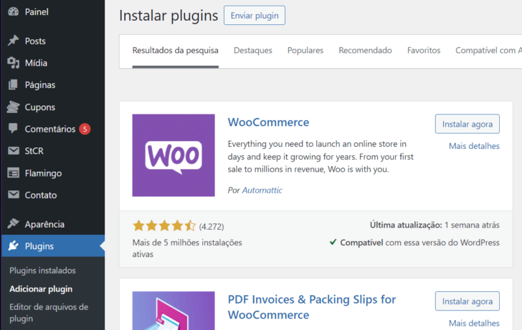The height and width of the screenshot is (330, 522).
Task: Click the Painel dashboard gauge icon
Action: coord(14,11)
